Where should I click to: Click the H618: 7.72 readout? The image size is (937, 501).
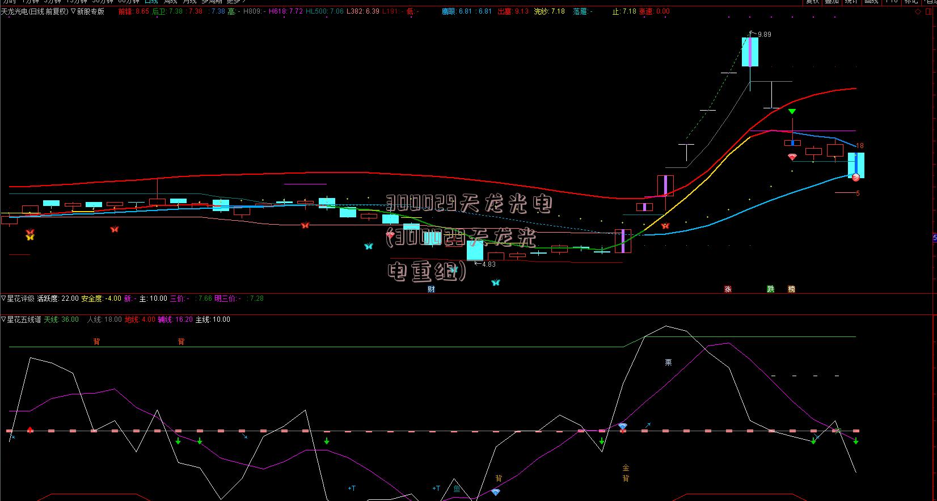click(285, 11)
